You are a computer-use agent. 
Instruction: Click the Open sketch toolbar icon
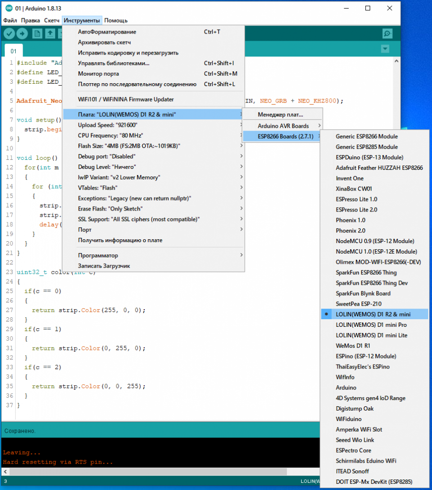point(50,33)
